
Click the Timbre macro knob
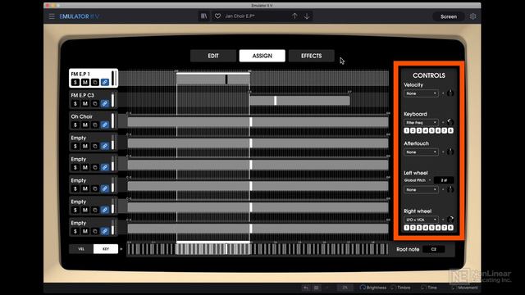pos(393,288)
